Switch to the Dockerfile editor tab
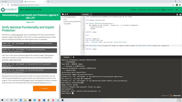The width and height of the screenshot is (182, 102). 85,14
